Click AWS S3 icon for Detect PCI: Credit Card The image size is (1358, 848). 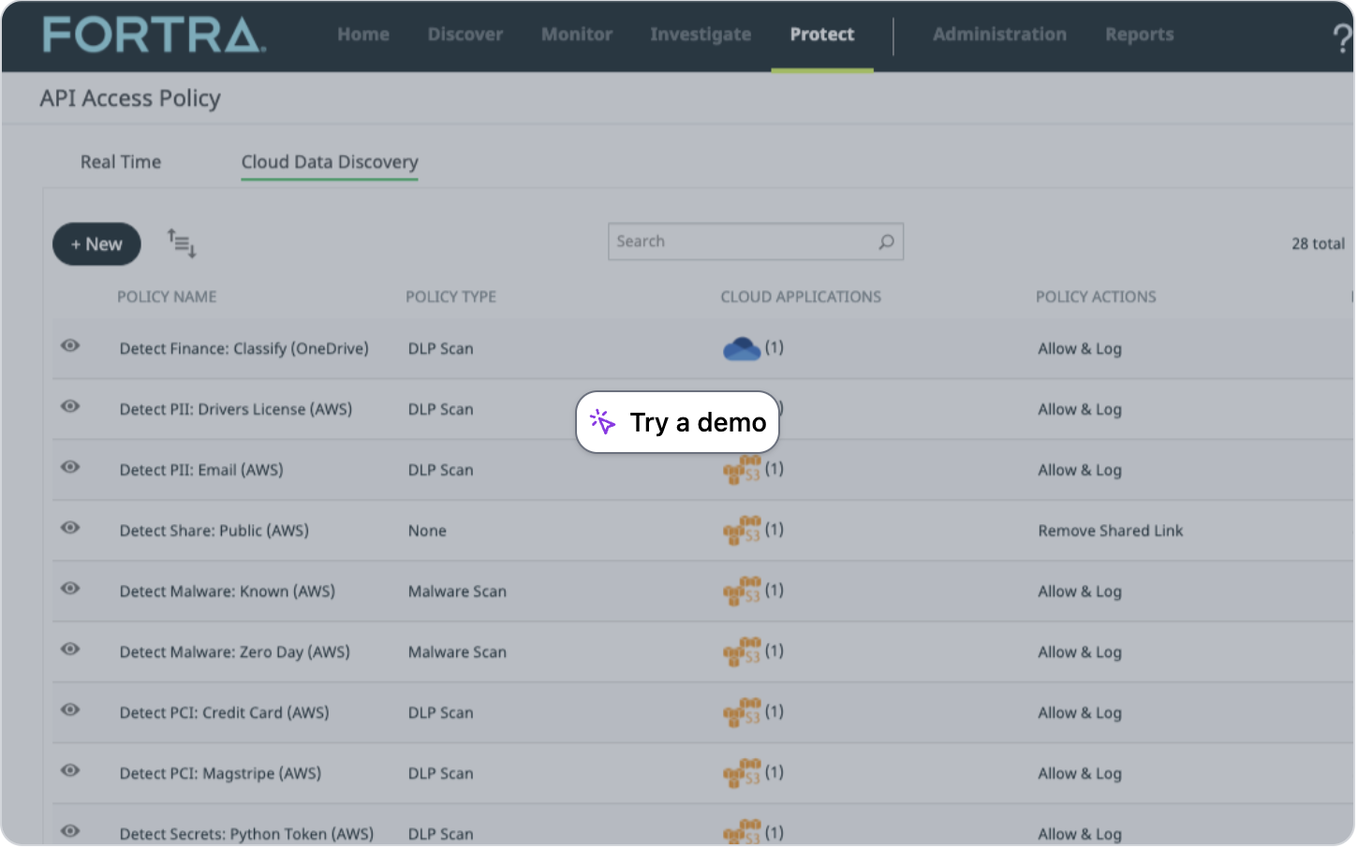(x=742, y=713)
